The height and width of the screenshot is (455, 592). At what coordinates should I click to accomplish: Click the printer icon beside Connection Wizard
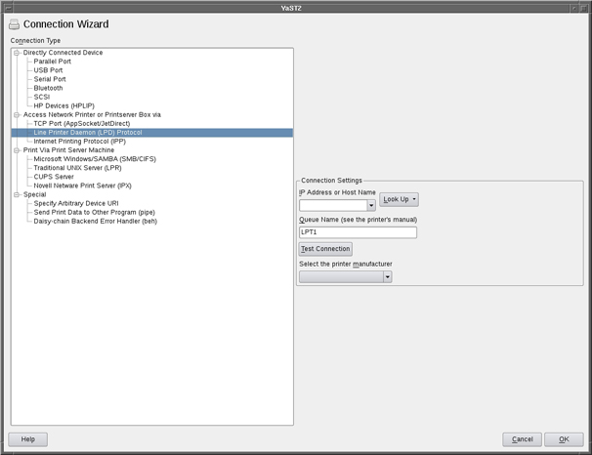click(x=14, y=24)
